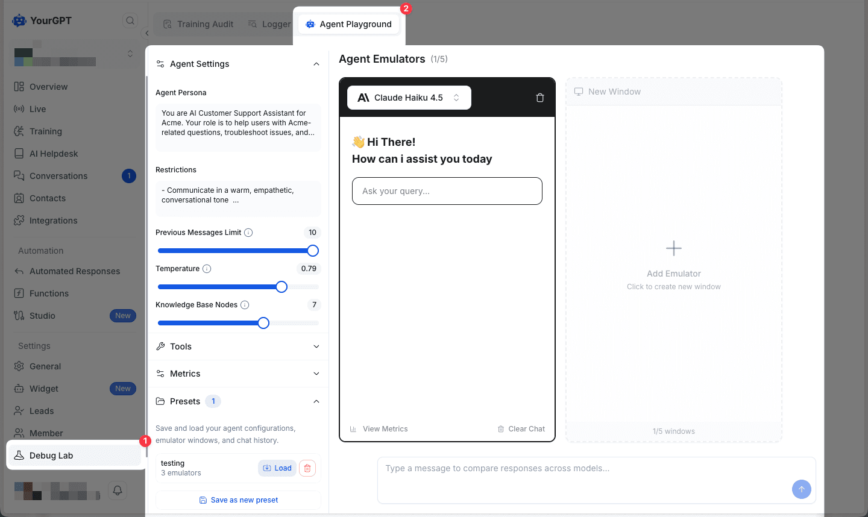
Task: Click the info icon beside Previous Messages Limit
Action: pos(248,233)
